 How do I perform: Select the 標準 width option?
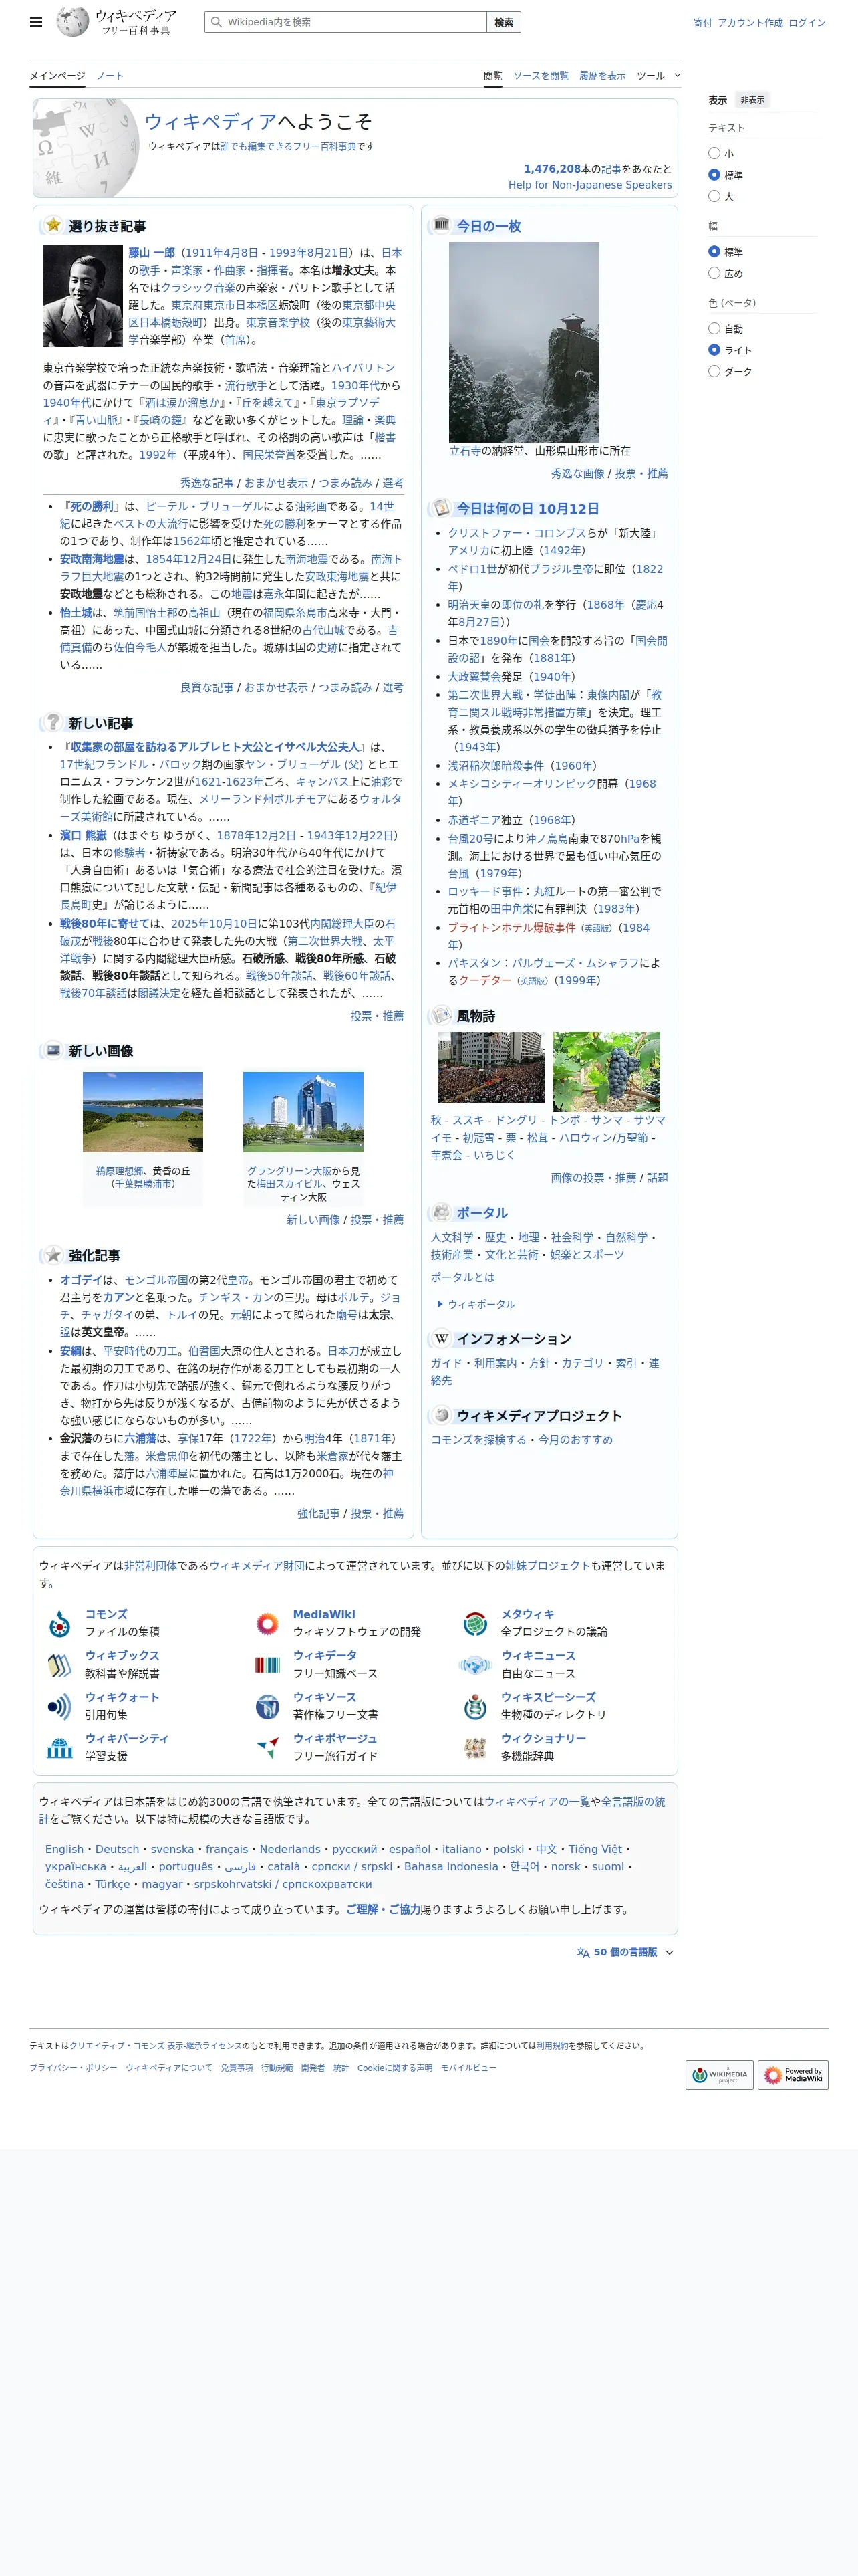click(714, 251)
